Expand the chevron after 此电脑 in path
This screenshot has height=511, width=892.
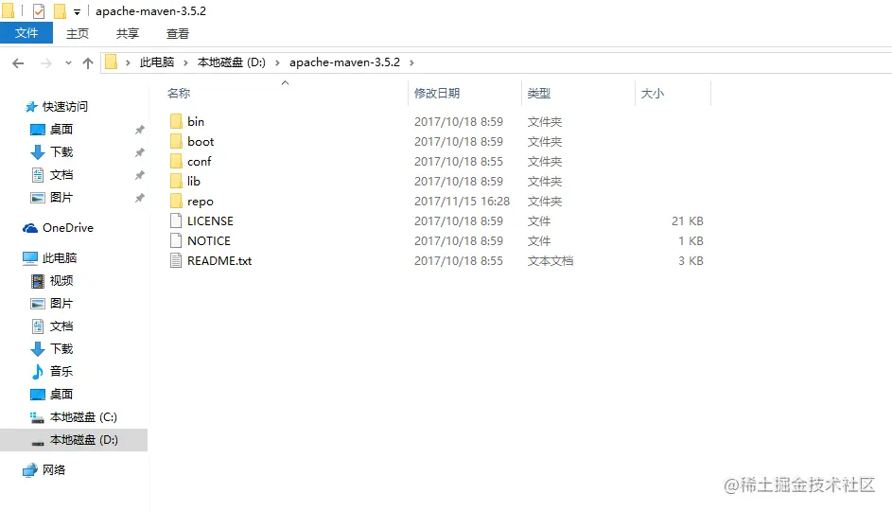tap(185, 62)
